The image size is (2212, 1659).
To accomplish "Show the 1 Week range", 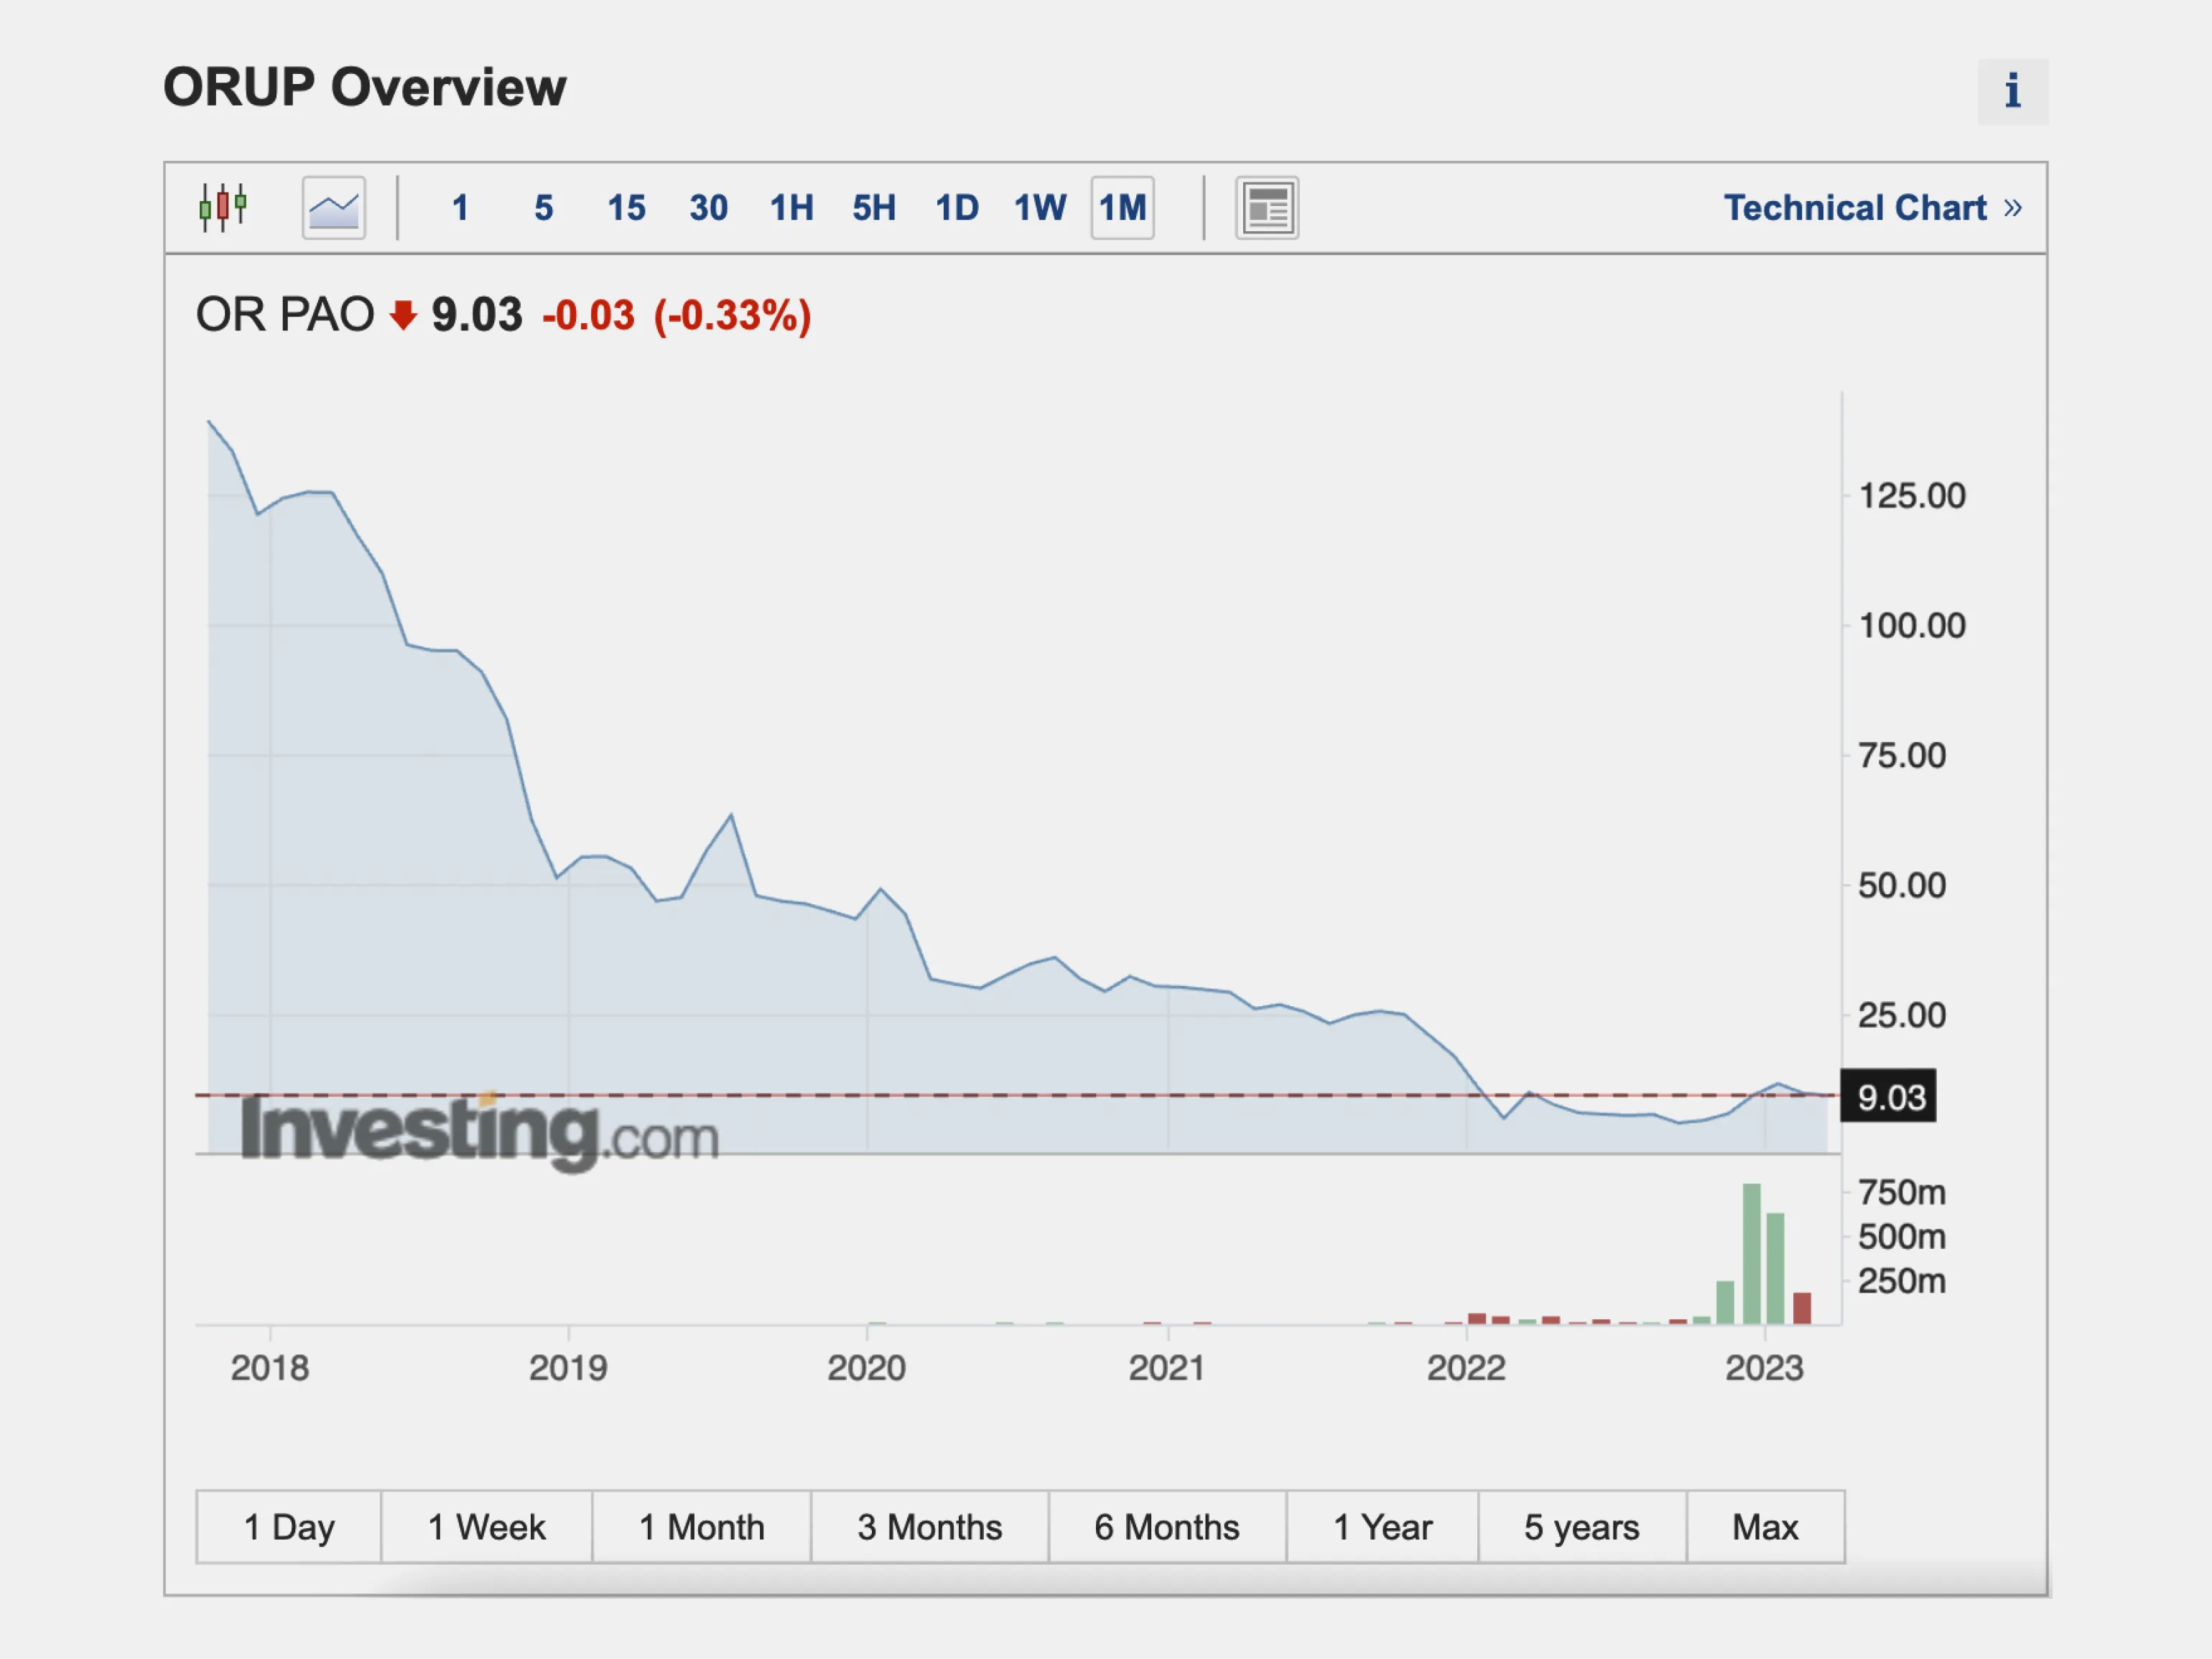I will pyautogui.click(x=487, y=1527).
